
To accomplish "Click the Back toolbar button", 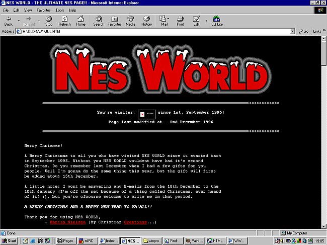I will [x=9, y=21].
